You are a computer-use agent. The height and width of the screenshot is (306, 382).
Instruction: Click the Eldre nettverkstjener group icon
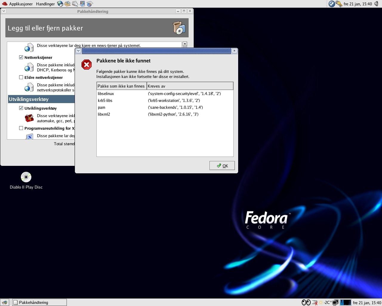point(29,88)
